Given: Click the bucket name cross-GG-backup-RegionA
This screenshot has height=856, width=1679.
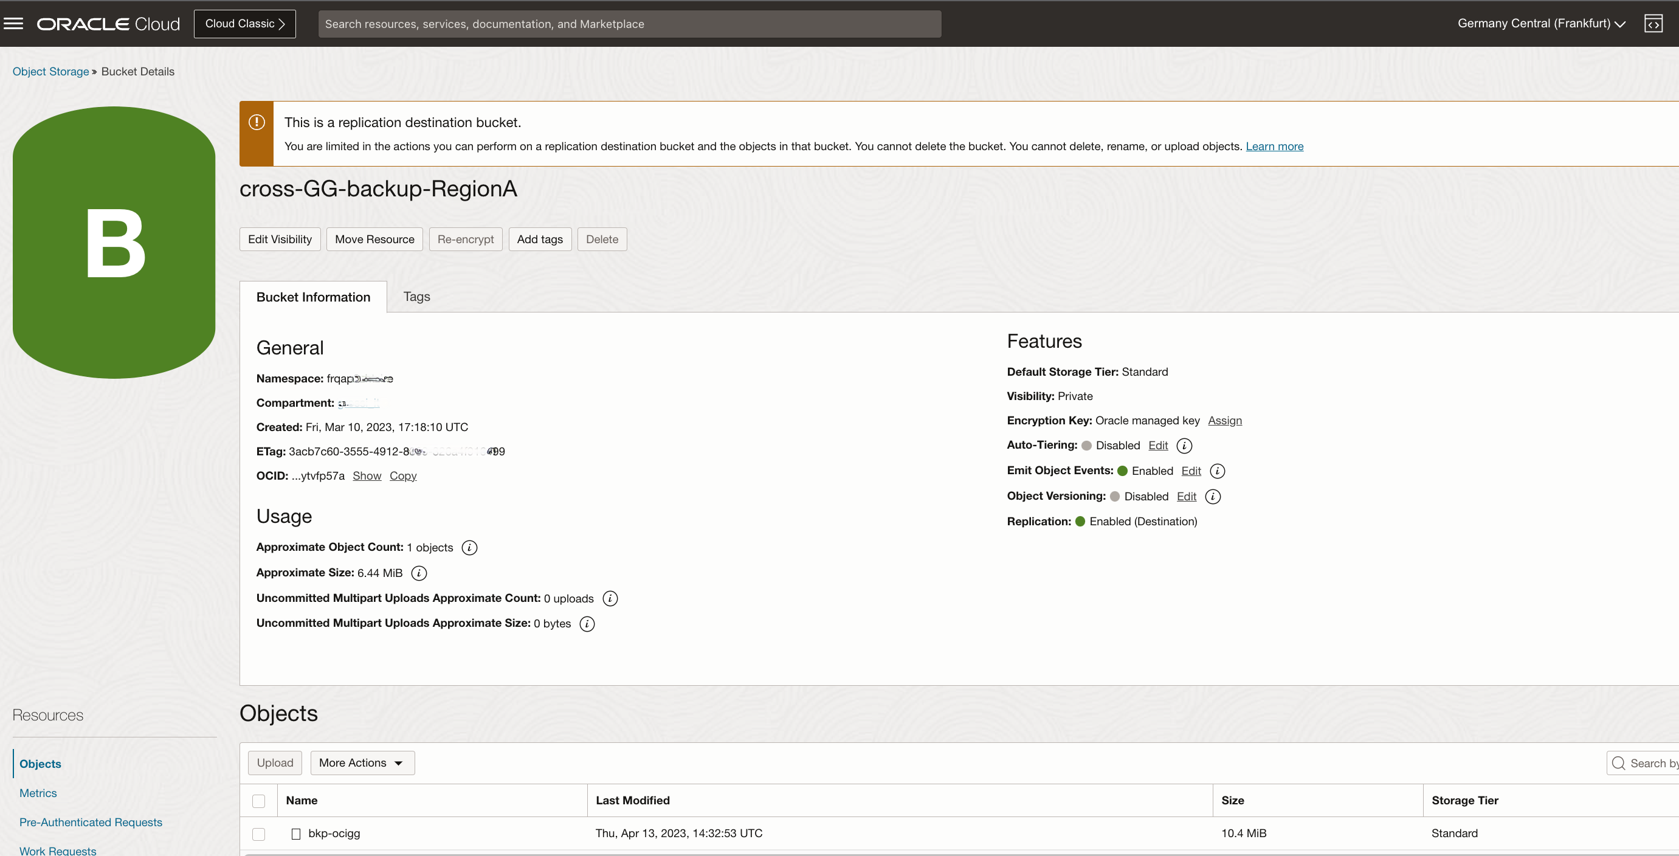Looking at the screenshot, I should (x=378, y=188).
